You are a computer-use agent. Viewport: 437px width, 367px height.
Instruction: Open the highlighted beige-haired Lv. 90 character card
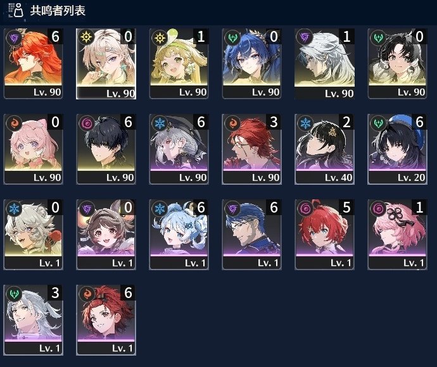click(106, 63)
